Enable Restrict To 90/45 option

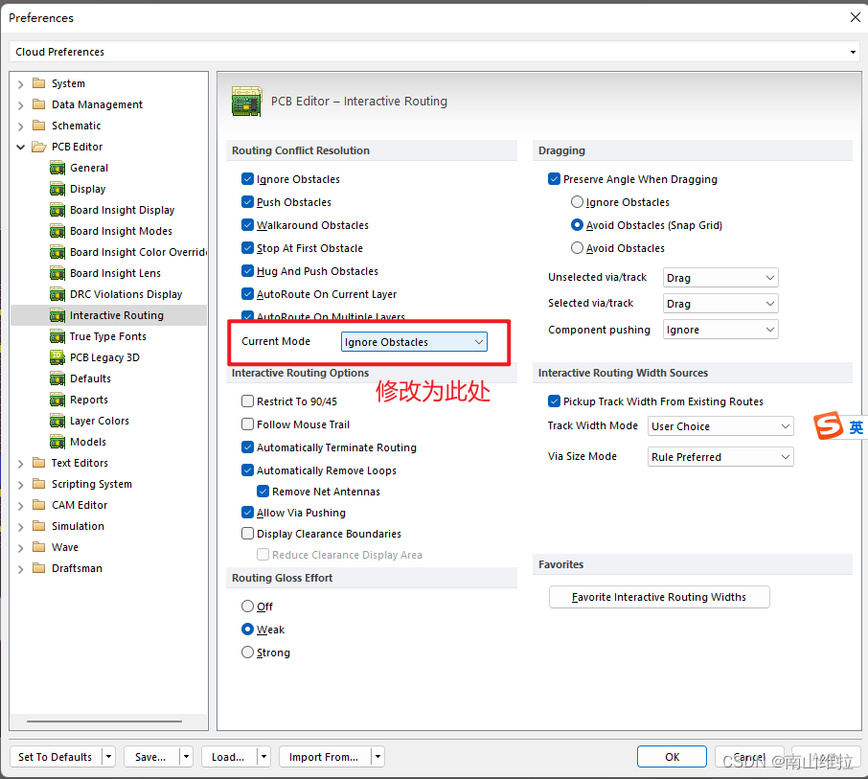click(247, 401)
